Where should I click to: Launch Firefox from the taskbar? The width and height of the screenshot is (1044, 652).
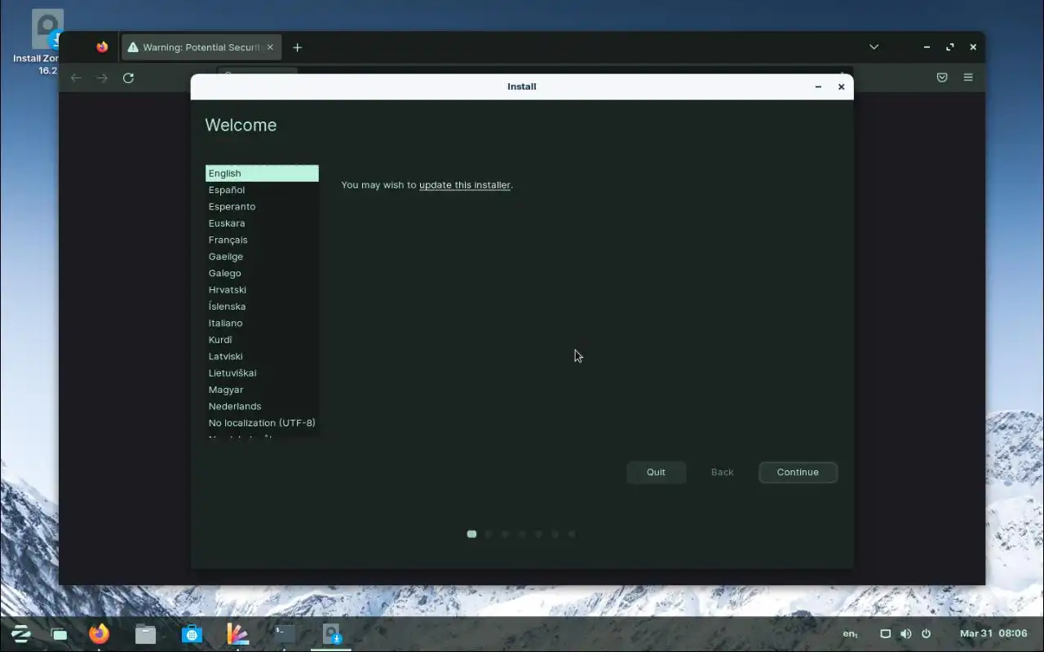[x=99, y=633]
